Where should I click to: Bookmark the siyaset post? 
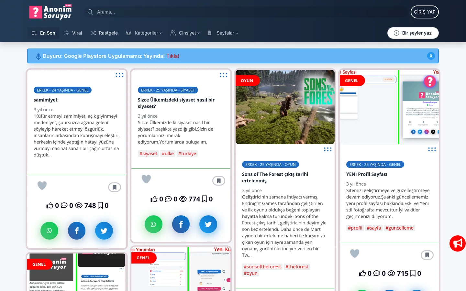tap(219, 181)
